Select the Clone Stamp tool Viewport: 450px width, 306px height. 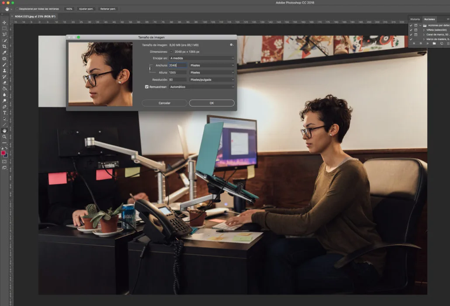4,71
